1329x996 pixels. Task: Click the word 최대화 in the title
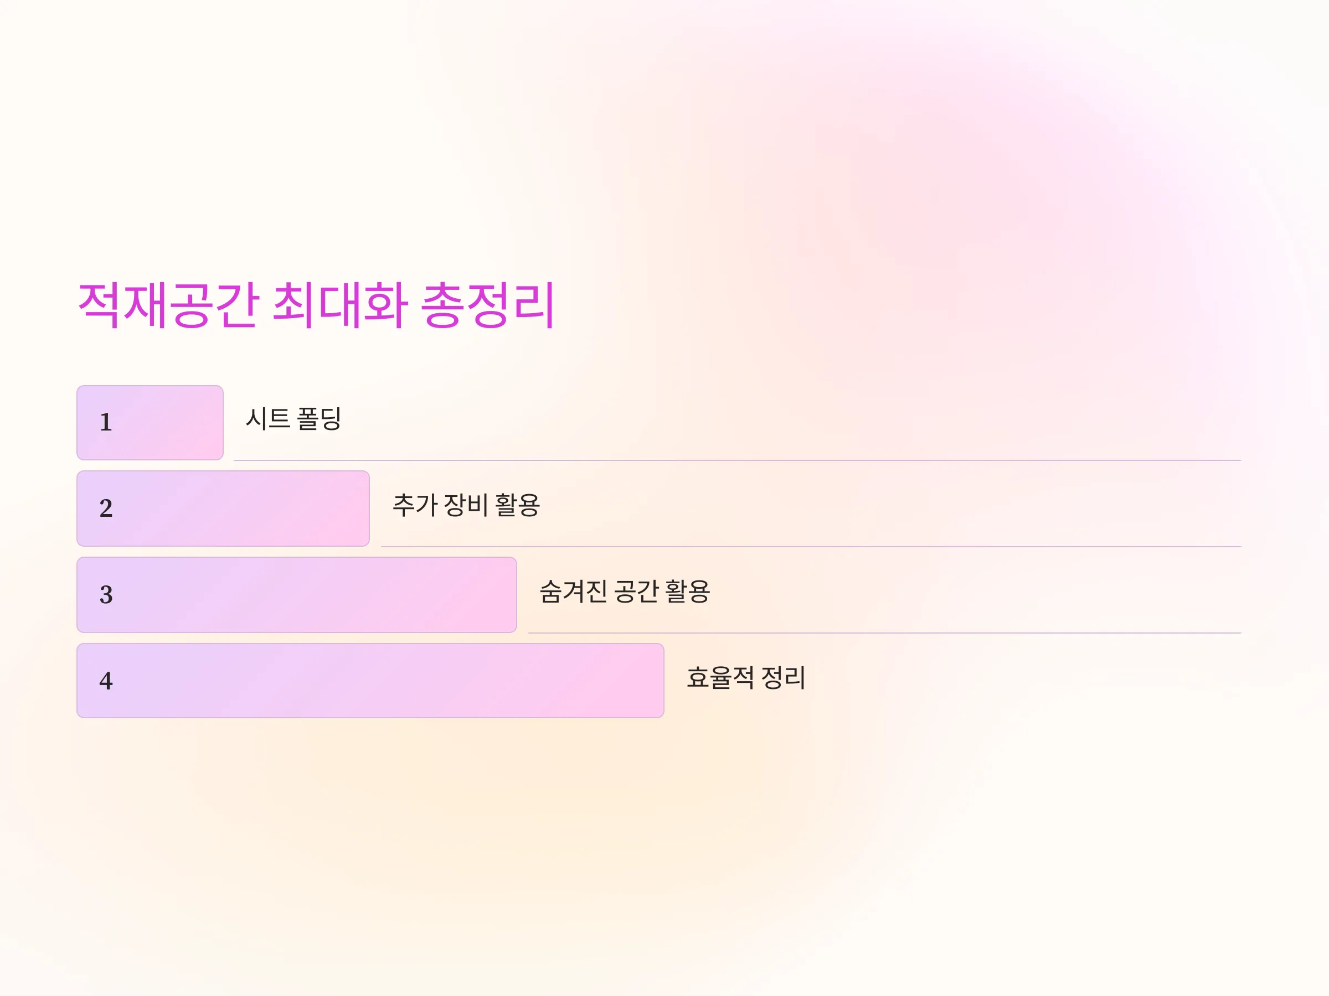tap(340, 305)
